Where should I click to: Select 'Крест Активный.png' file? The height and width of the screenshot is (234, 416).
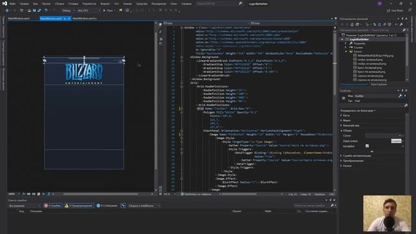pos(369,68)
